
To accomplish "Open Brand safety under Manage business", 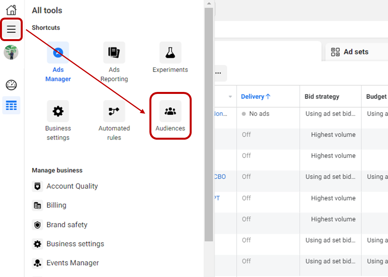I will [59, 225].
